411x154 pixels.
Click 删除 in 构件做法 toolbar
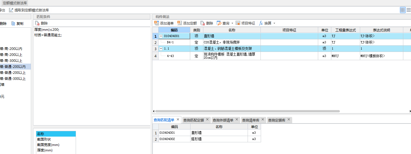tap(207, 23)
